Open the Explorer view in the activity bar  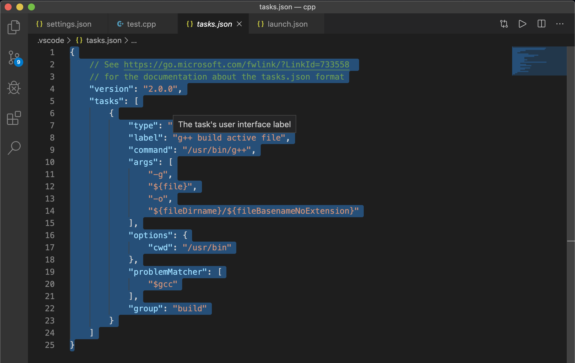click(14, 27)
